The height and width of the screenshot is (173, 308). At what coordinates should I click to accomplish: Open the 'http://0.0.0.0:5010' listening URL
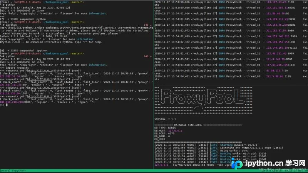tap(256, 148)
